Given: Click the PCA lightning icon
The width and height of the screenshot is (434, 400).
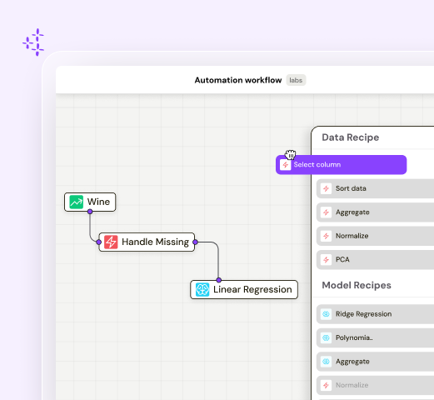Looking at the screenshot, I should [326, 260].
